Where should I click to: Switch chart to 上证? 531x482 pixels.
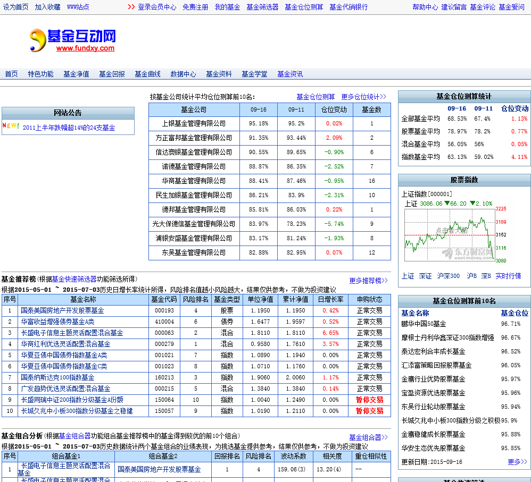tap(408, 276)
